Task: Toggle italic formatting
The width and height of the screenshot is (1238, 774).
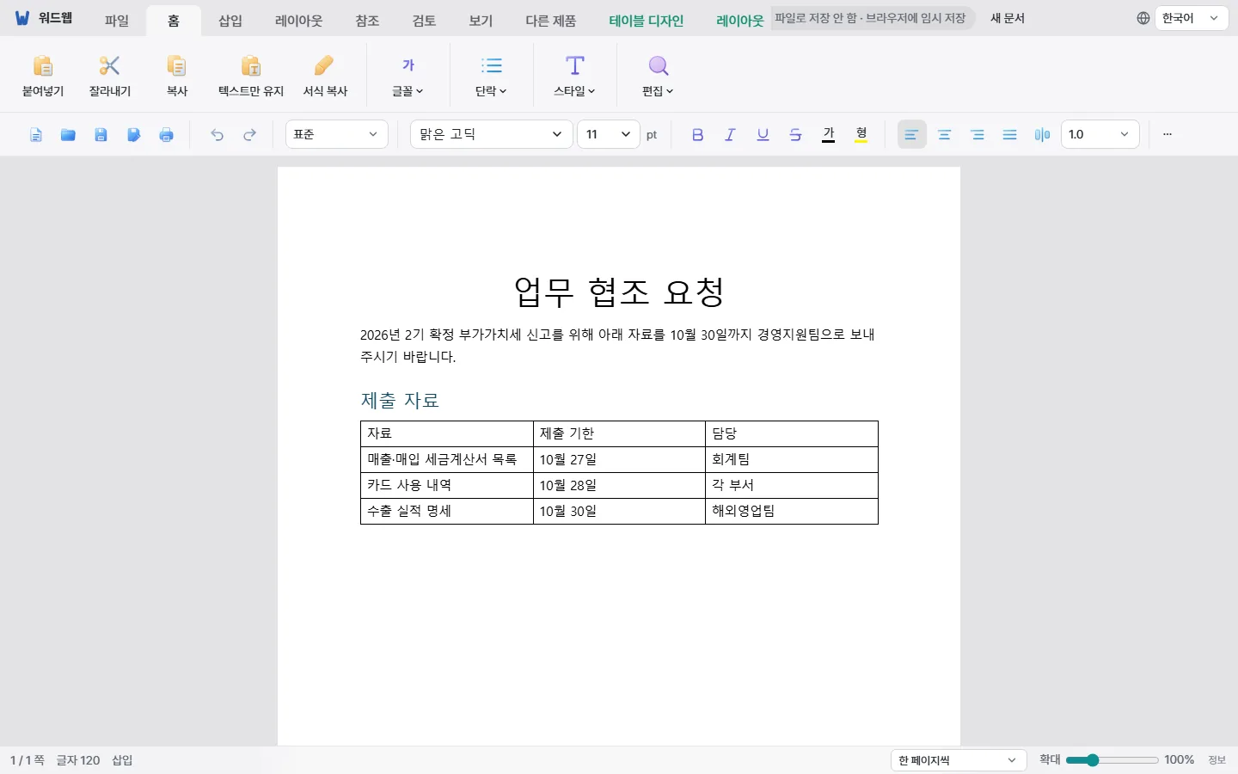Action: click(x=730, y=135)
